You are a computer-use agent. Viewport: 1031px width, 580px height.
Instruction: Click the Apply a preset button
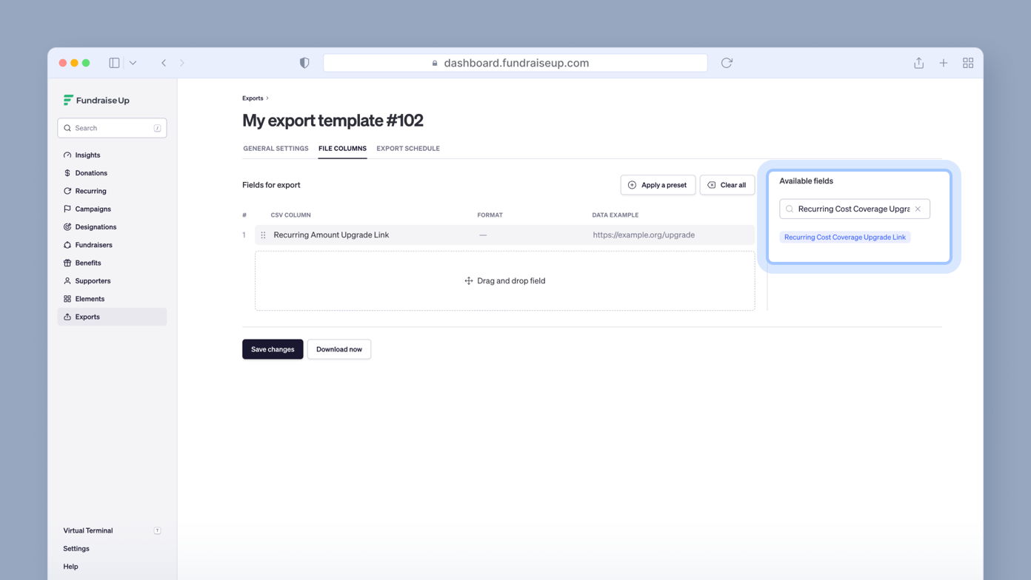click(x=658, y=185)
